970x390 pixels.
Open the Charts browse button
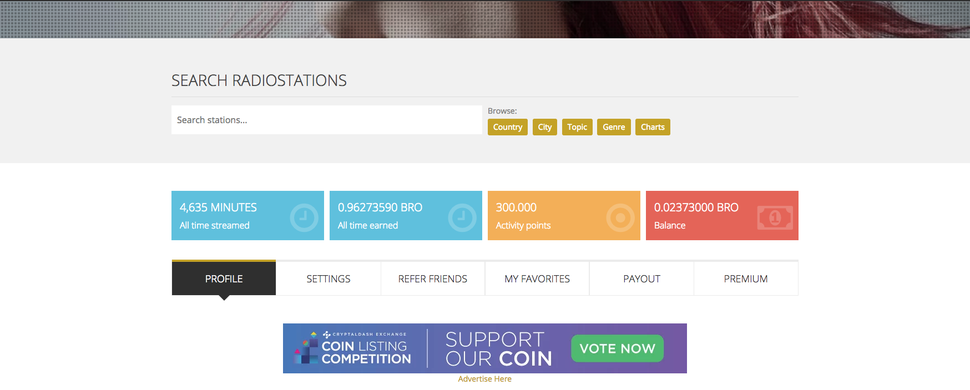(x=652, y=127)
